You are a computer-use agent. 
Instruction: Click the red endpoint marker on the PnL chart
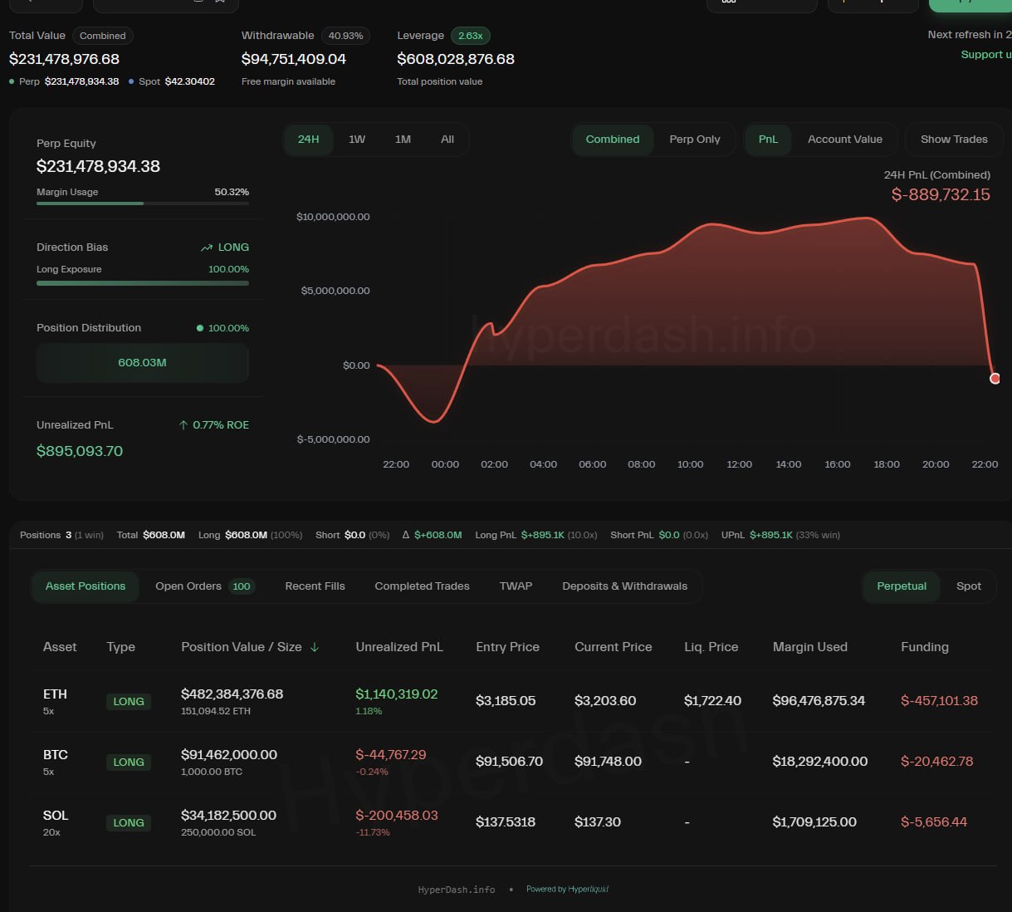(x=995, y=378)
